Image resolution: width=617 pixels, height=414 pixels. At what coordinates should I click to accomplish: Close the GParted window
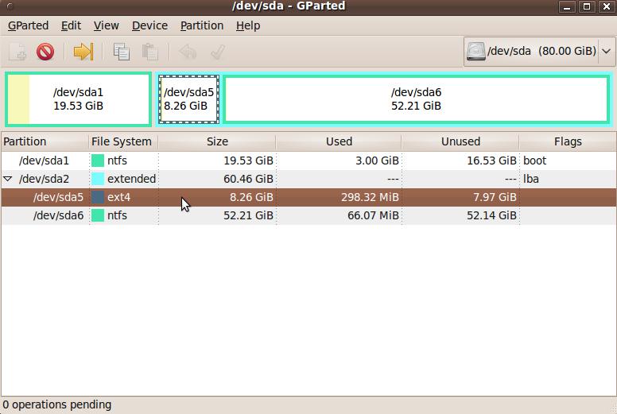(x=607, y=6)
